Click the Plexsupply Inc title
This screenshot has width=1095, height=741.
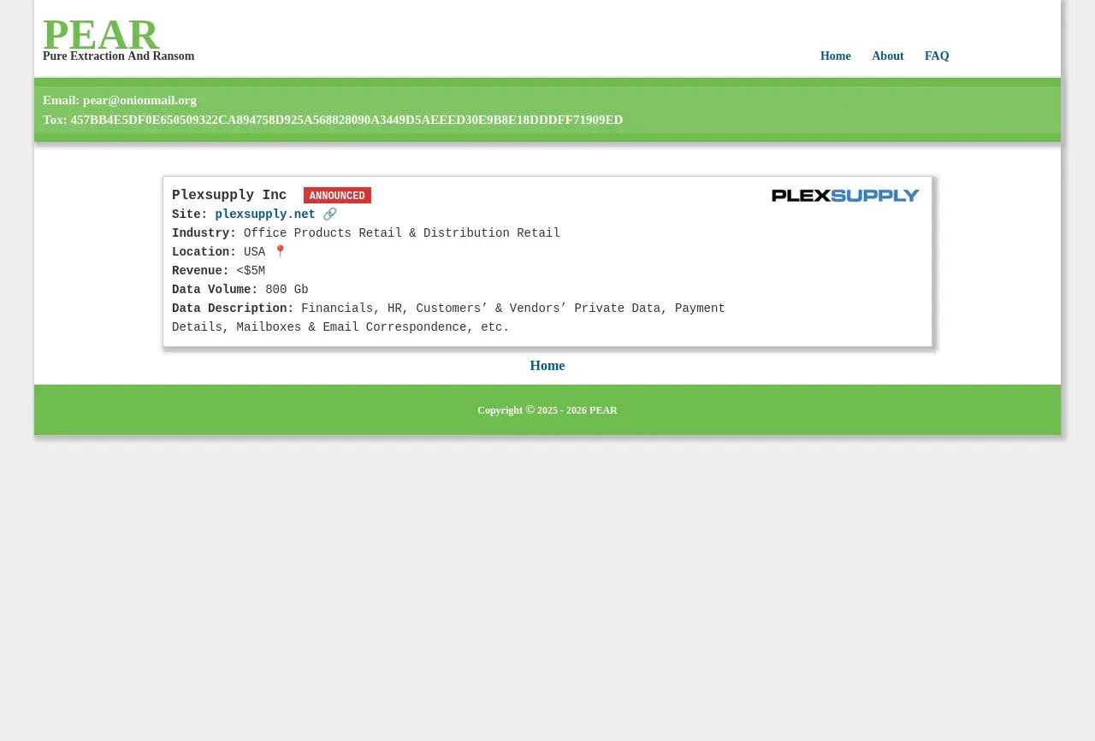tap(229, 196)
